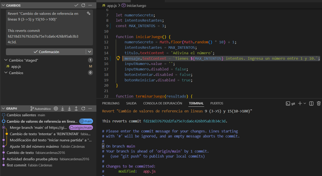322x176 pixels.
Task: Click line number 15 in the gutter
Action: click(x=106, y=58)
